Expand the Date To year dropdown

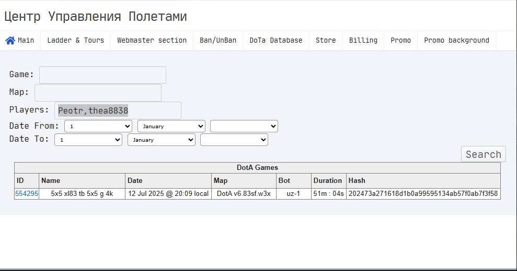pyautogui.click(x=234, y=140)
